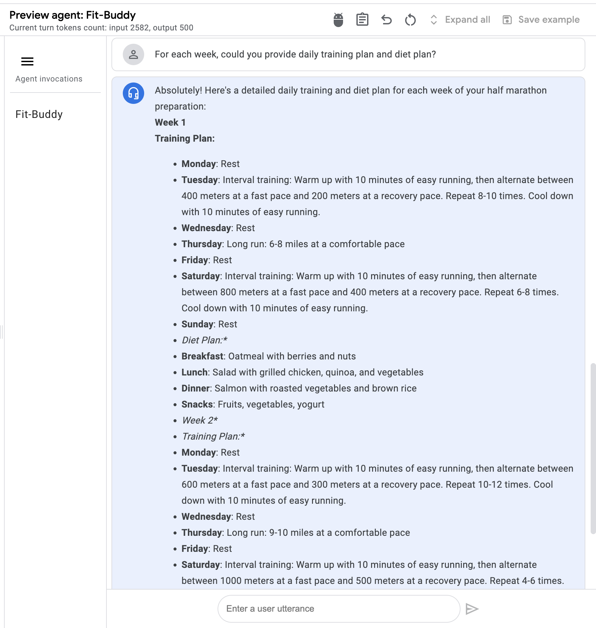Reset the conversation with the restart icon
Image resolution: width=596 pixels, height=628 pixels.
410,20
